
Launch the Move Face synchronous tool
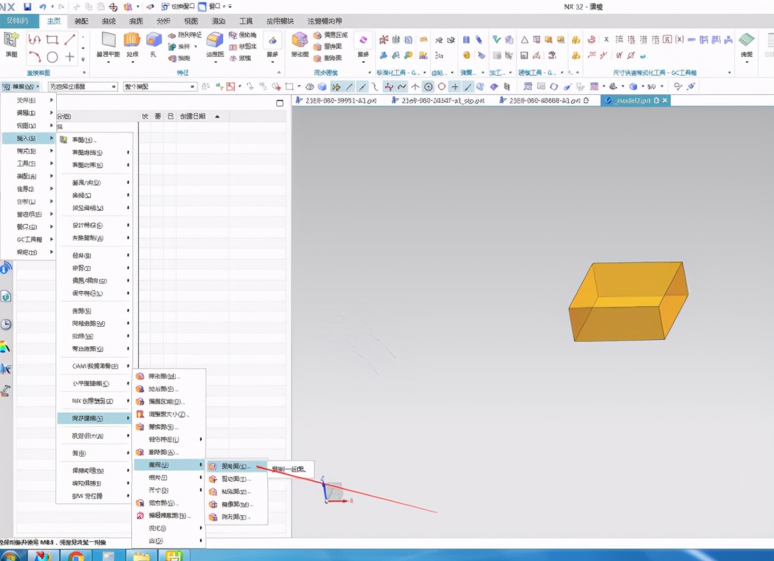pyautogui.click(x=299, y=40)
